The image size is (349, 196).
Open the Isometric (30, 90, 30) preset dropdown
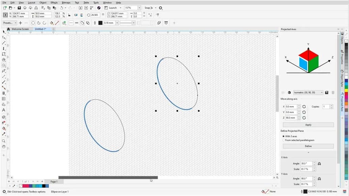[x=322, y=93]
